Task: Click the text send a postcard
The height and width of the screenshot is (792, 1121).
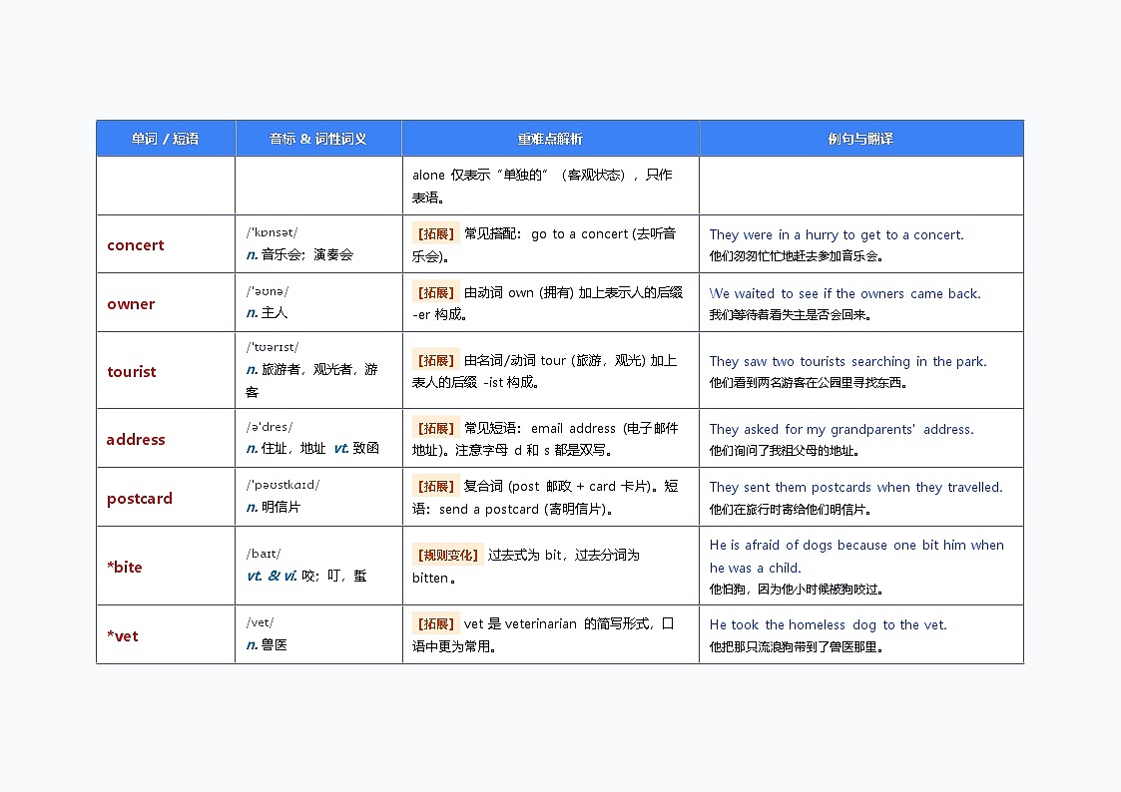Action: (x=489, y=509)
